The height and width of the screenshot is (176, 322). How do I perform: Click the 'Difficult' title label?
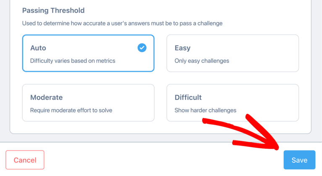188,97
